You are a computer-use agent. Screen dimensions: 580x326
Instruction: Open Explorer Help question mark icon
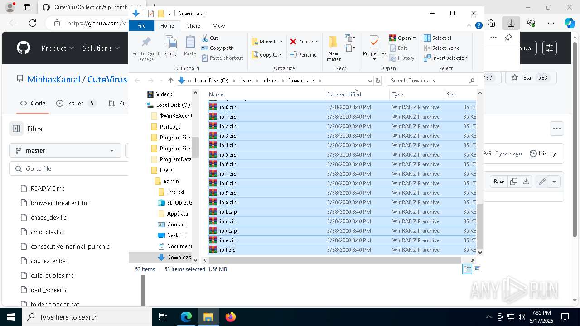click(478, 26)
